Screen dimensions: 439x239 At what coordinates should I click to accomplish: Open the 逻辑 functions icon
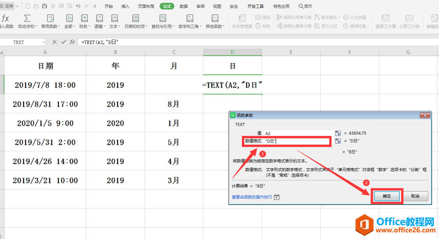(x=99, y=18)
